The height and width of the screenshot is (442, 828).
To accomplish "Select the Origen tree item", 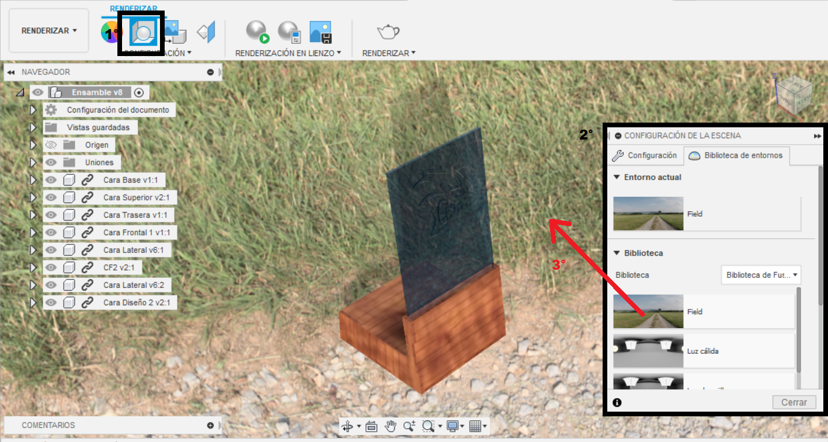I will (96, 145).
